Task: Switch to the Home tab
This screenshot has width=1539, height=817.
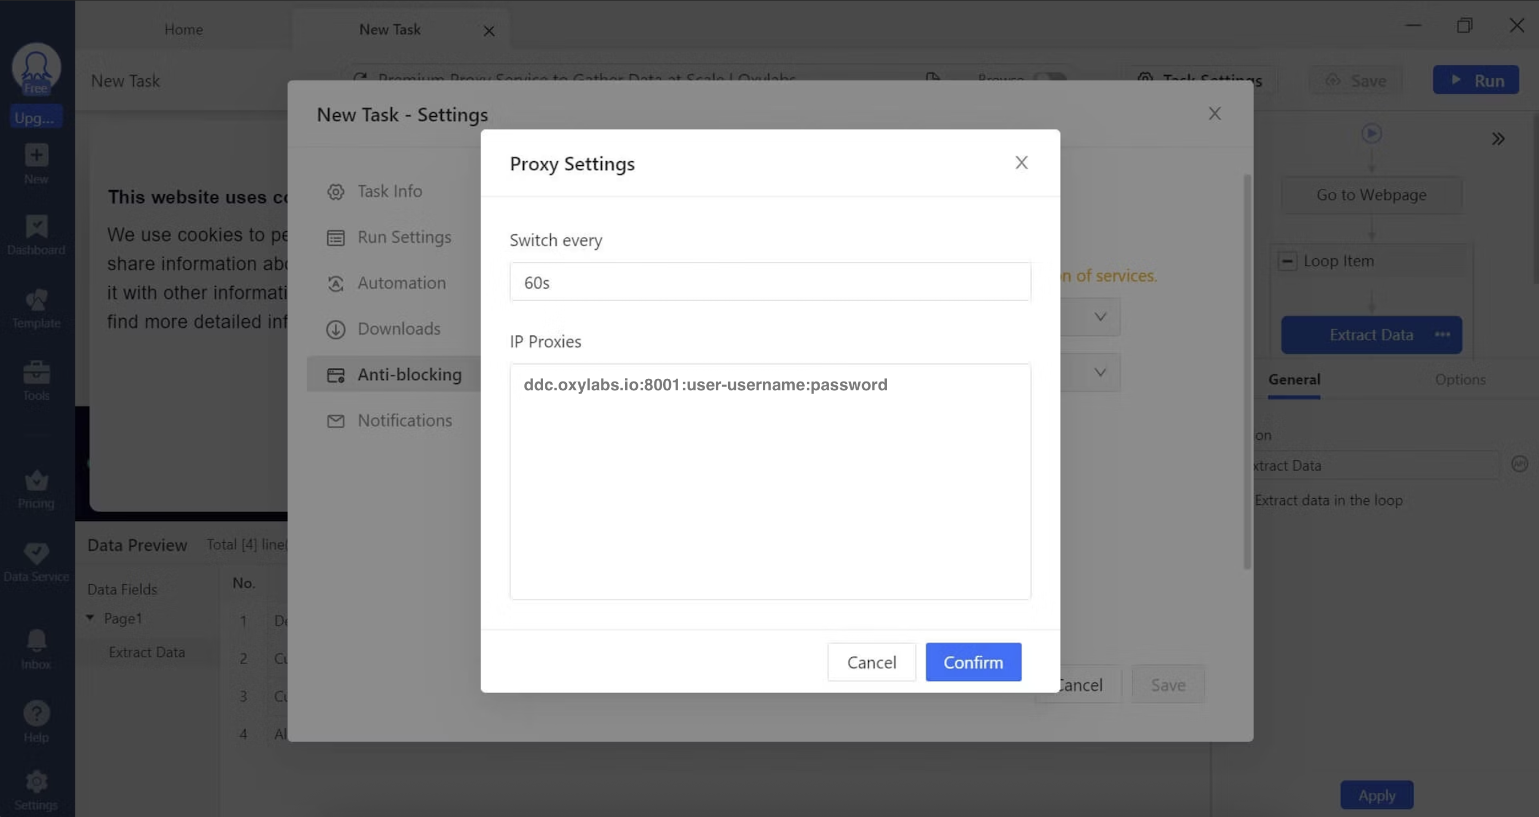Action: click(183, 29)
